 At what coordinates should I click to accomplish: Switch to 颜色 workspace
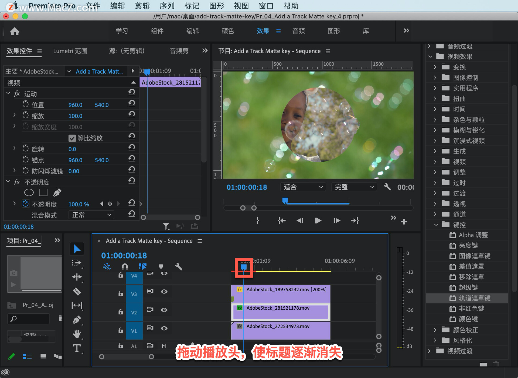[x=228, y=31]
